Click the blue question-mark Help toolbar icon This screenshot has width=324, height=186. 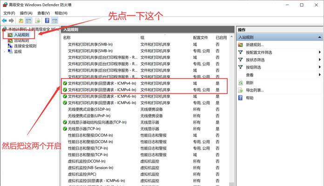point(47,20)
